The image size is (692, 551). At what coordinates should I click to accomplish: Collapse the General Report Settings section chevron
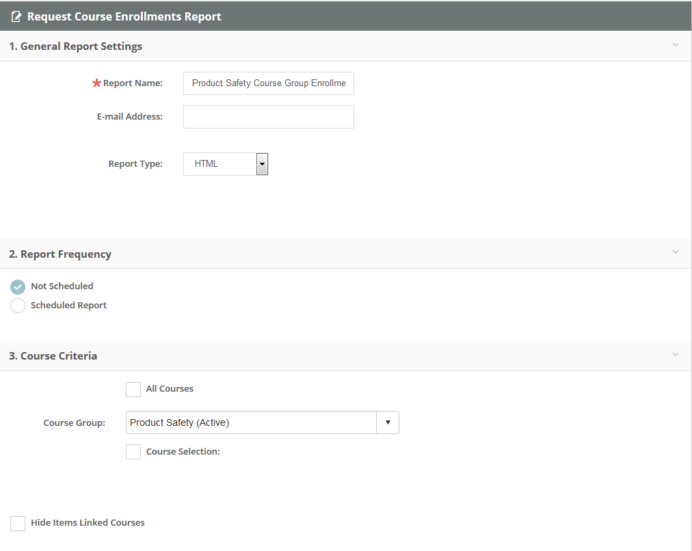pyautogui.click(x=676, y=45)
